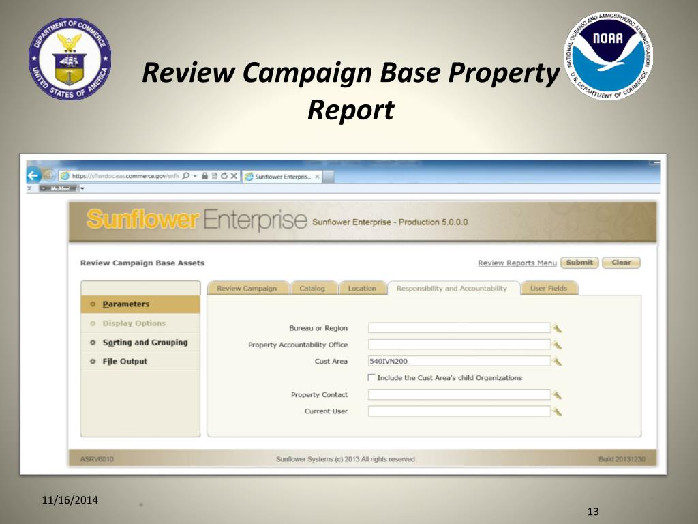This screenshot has height=524, width=698.
Task: Click the browser back arrow button
Action: point(33,175)
